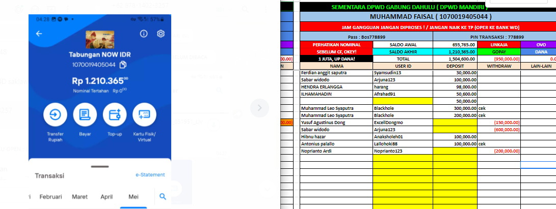
Task: Select the PIN TRANSAKSI : 778899 cell
Action: click(494, 37)
